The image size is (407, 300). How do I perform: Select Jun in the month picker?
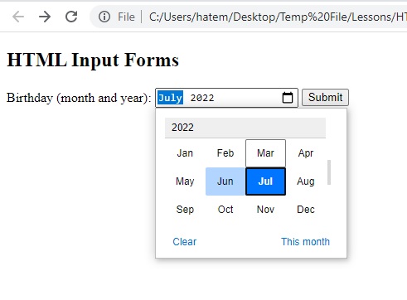225,181
